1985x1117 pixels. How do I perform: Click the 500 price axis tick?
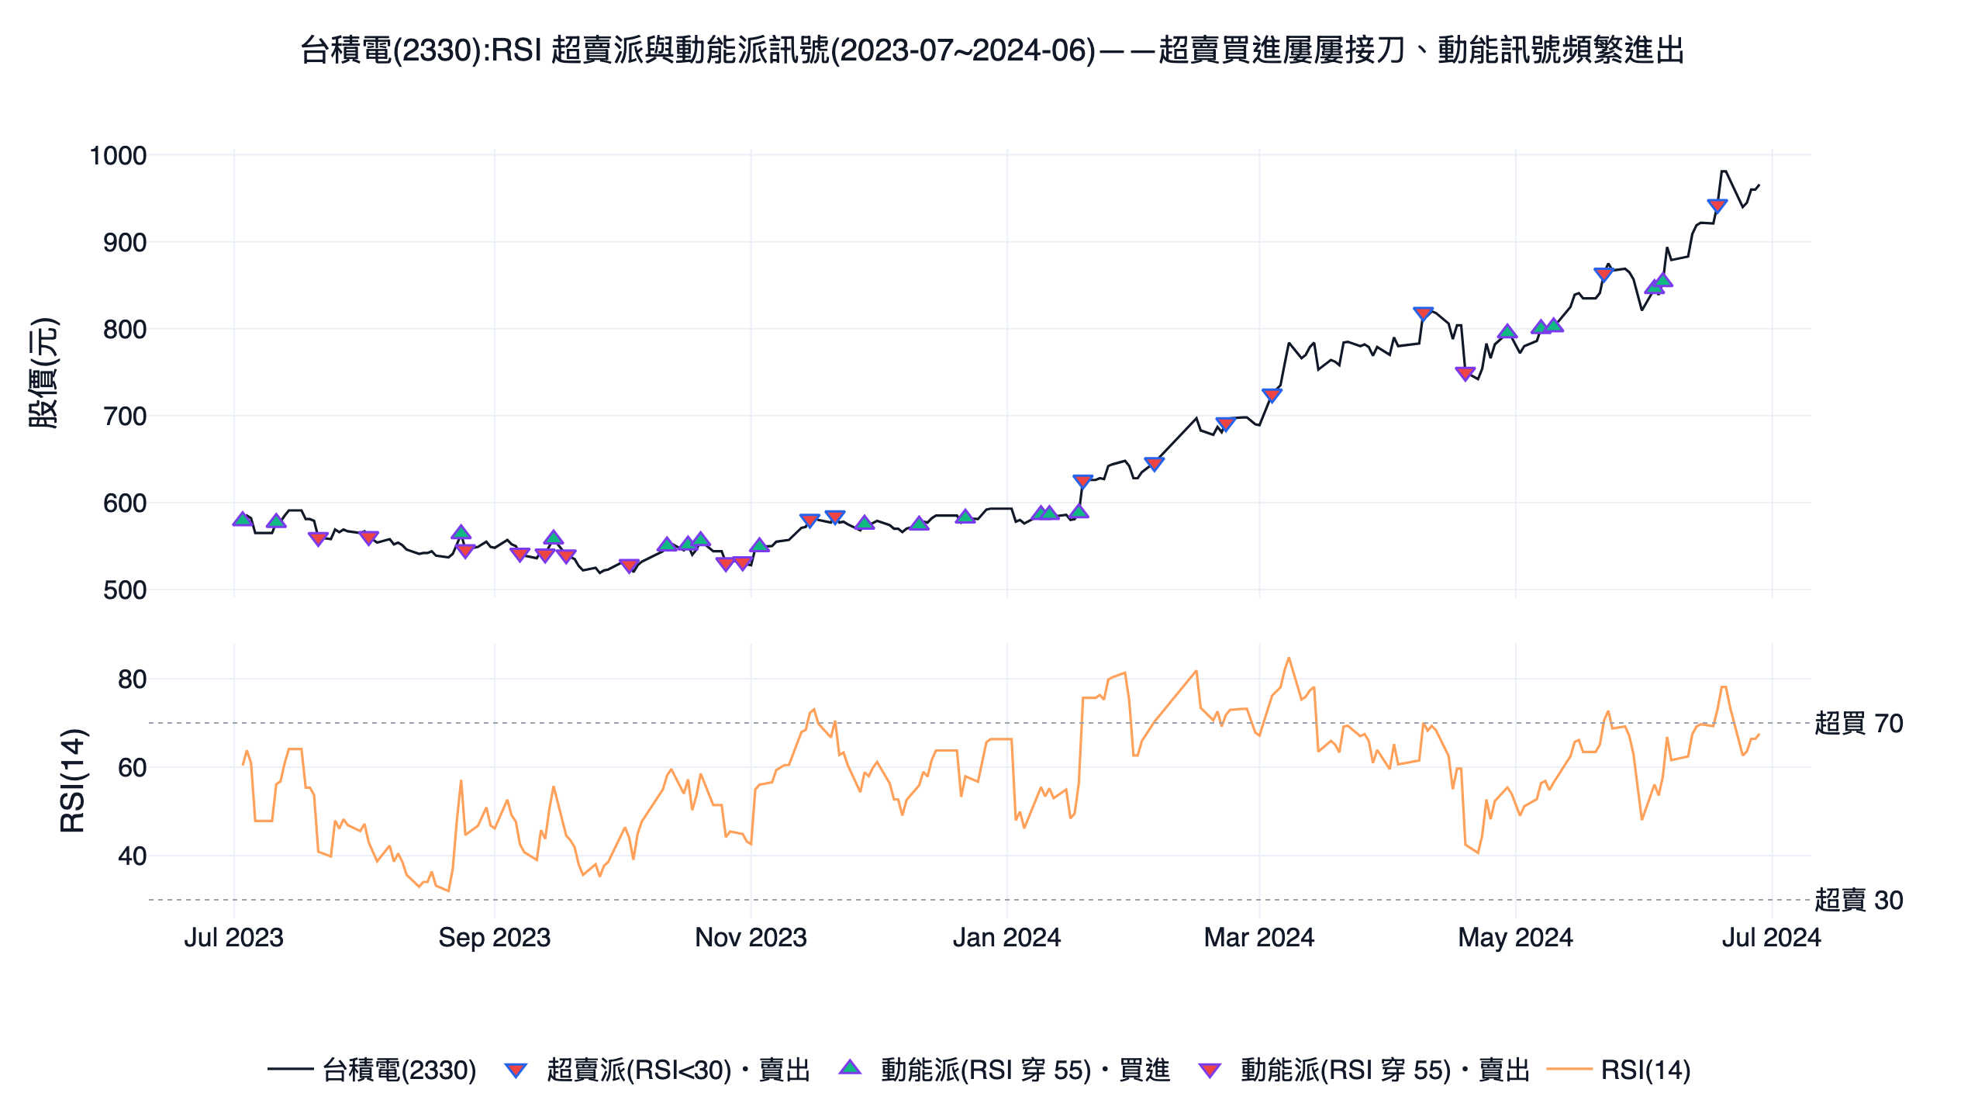point(125,590)
